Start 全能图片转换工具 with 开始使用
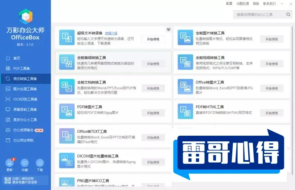The image size is (295, 190). click(272, 39)
